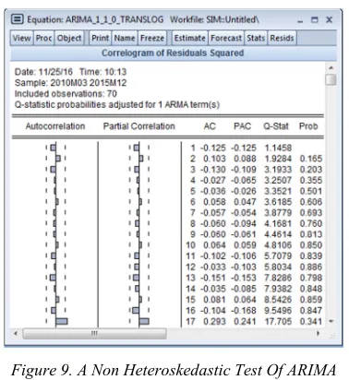
Task: Click the vertical scrollbar up arrow
Action: point(331,67)
